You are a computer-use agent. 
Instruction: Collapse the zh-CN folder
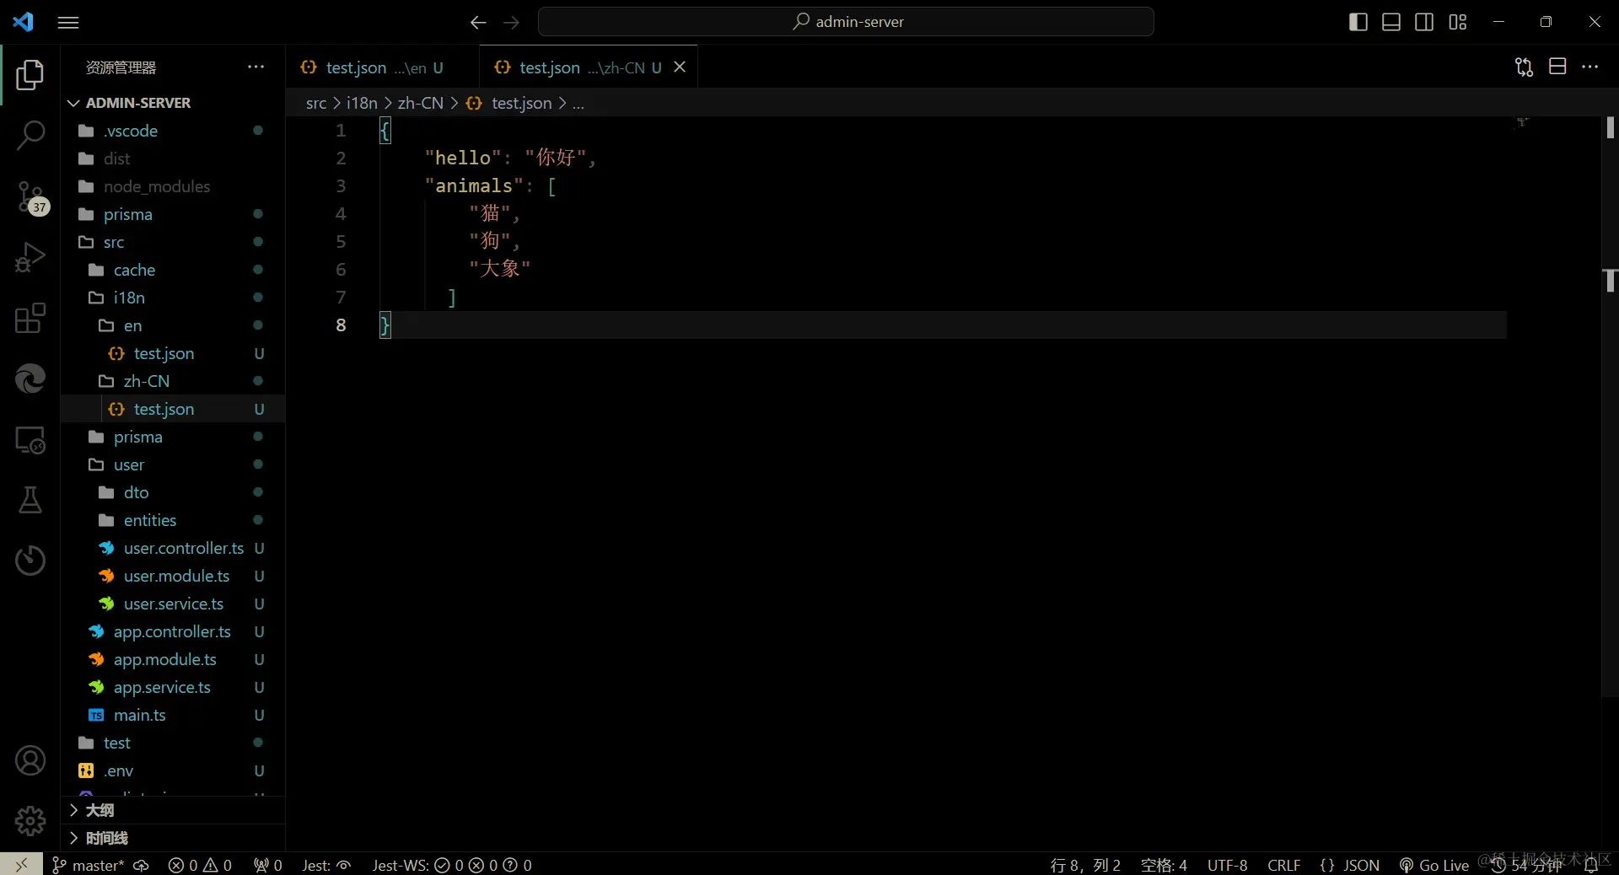(173, 381)
